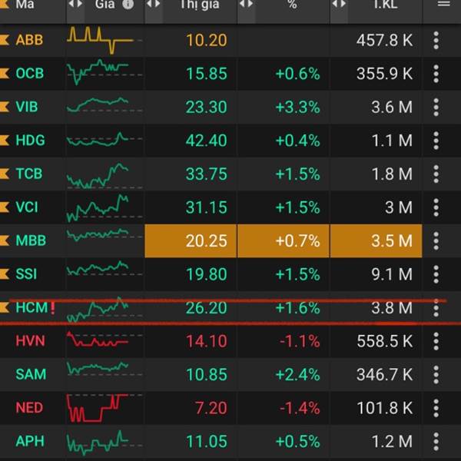Open the three-dot menu for APH
461x461 pixels.
click(x=436, y=441)
